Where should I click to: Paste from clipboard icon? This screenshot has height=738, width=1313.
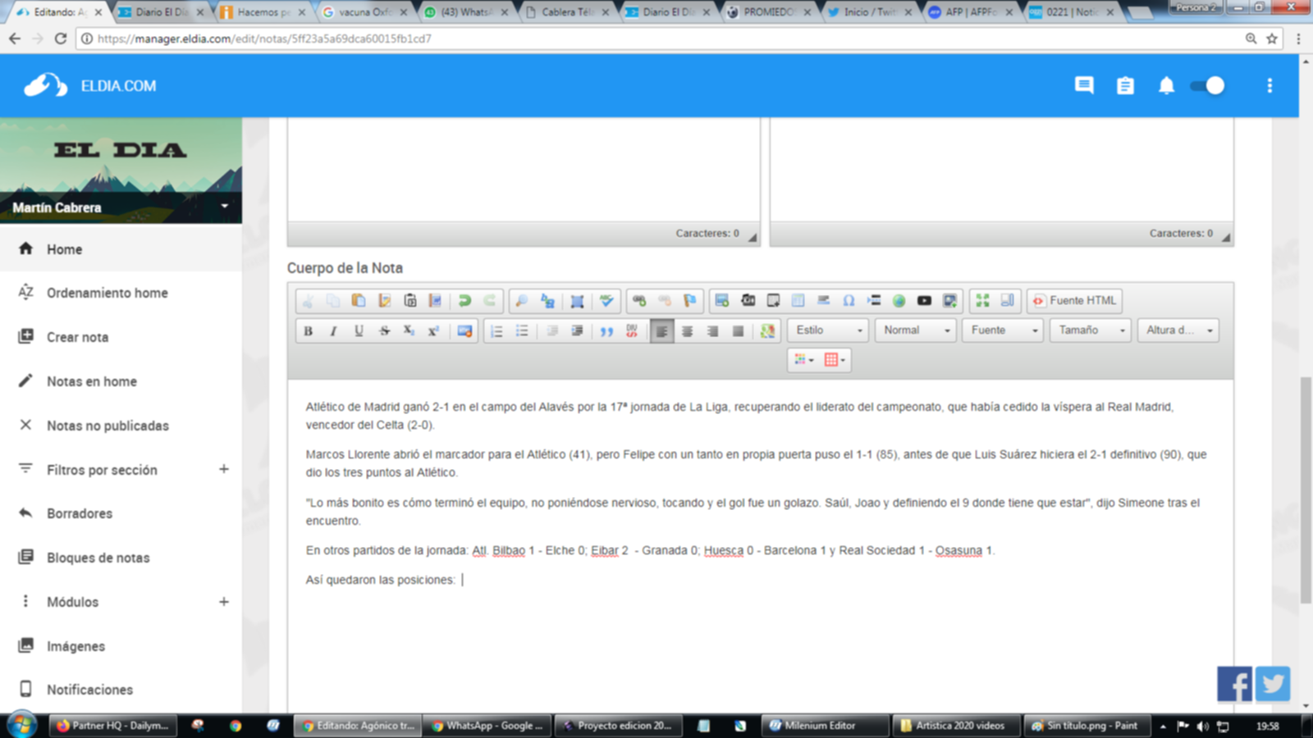(x=359, y=301)
